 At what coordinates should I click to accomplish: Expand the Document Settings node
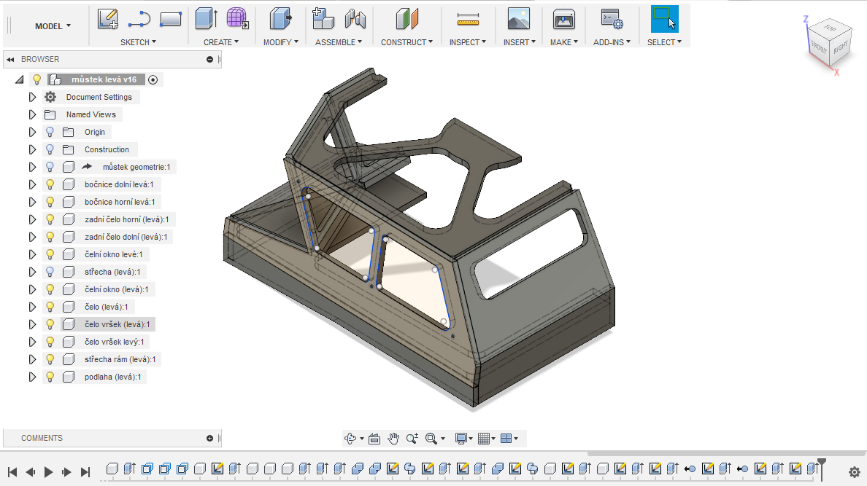click(x=32, y=97)
